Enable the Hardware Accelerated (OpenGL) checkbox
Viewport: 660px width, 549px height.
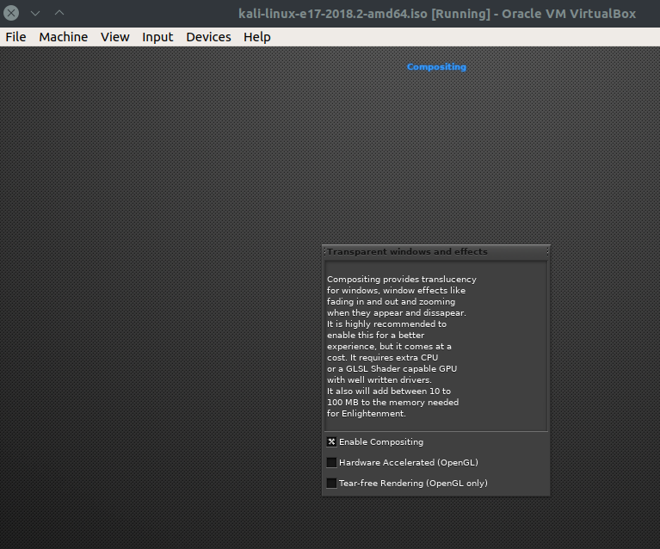tap(331, 462)
